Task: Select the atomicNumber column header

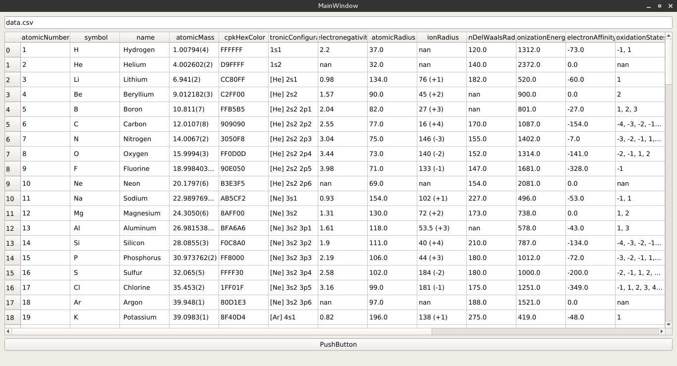Action: (x=45, y=37)
